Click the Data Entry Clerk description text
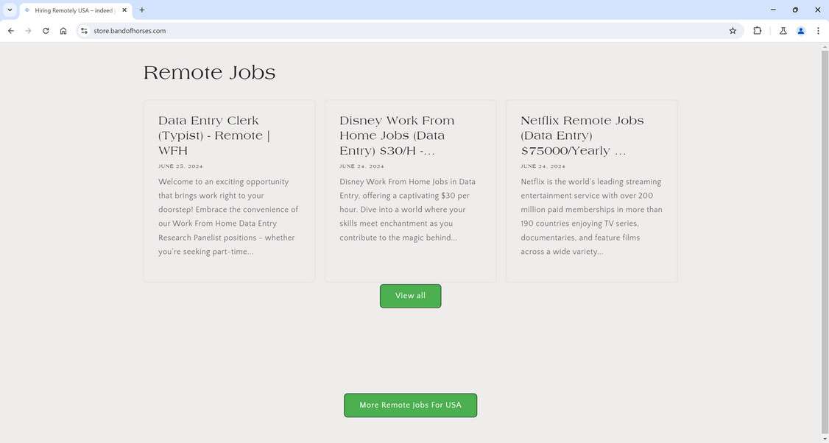 pyautogui.click(x=228, y=217)
